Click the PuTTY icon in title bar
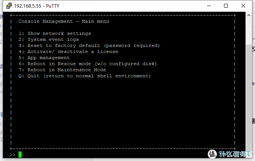 [x=9, y=6]
